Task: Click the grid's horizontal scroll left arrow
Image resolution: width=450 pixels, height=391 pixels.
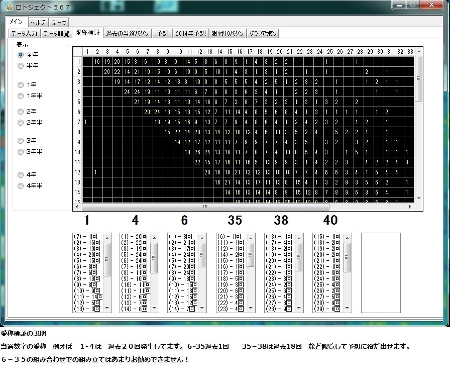Action: (x=77, y=207)
